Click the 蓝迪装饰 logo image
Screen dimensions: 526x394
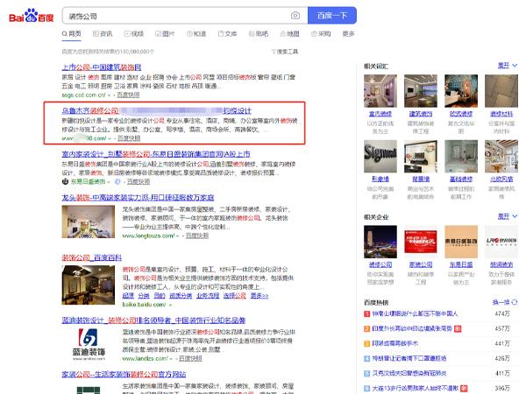pos(89,344)
